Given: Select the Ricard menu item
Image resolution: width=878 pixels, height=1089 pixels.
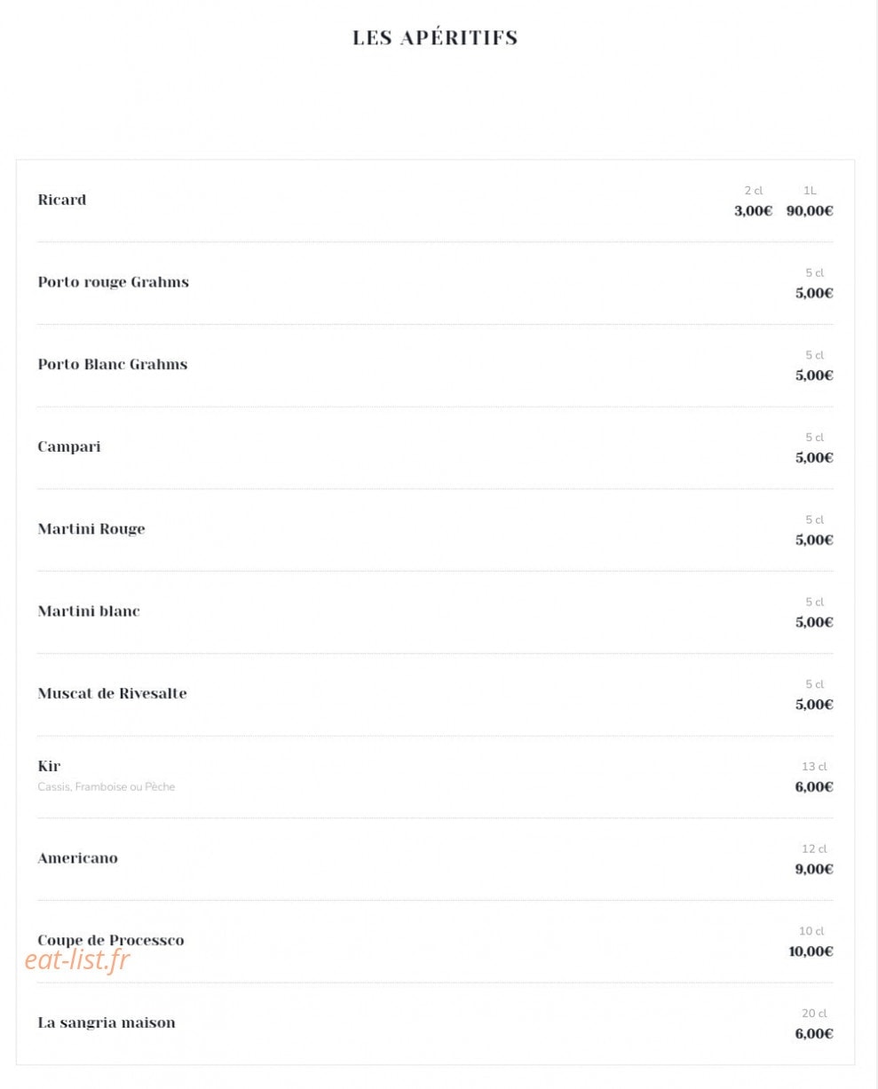Looking at the screenshot, I should 62,200.
